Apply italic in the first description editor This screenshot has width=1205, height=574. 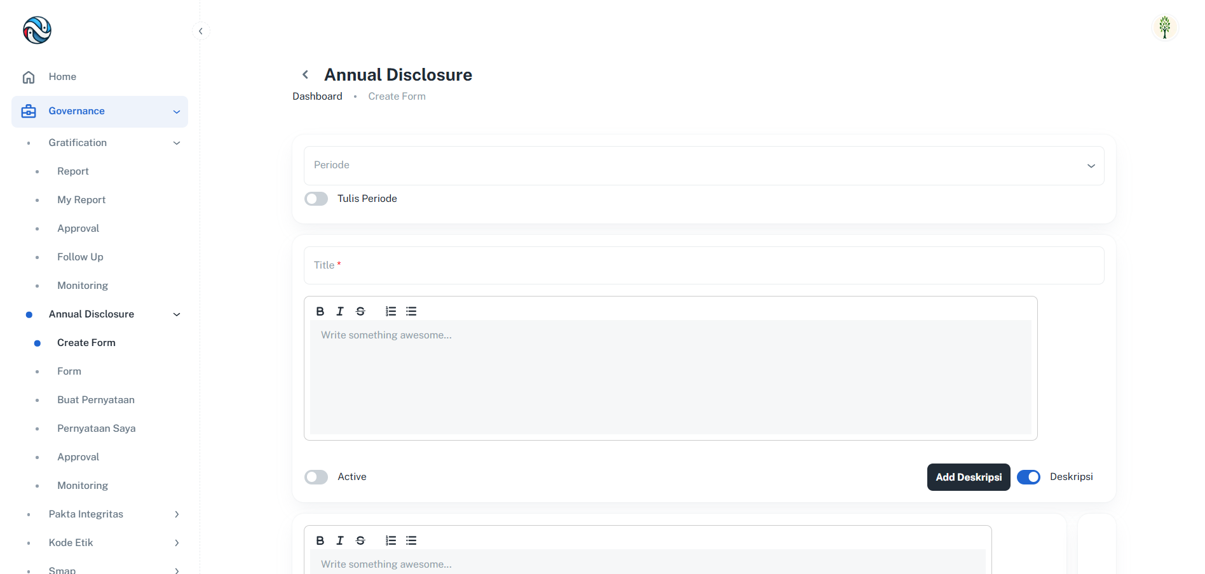tap(340, 311)
